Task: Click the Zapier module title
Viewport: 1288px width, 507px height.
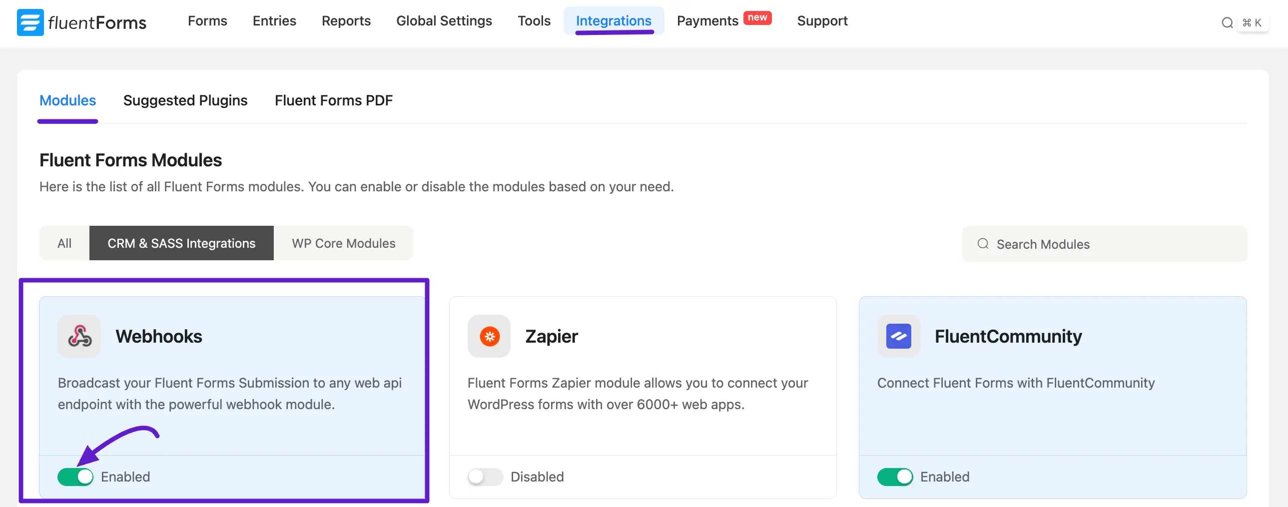Action: click(x=552, y=336)
